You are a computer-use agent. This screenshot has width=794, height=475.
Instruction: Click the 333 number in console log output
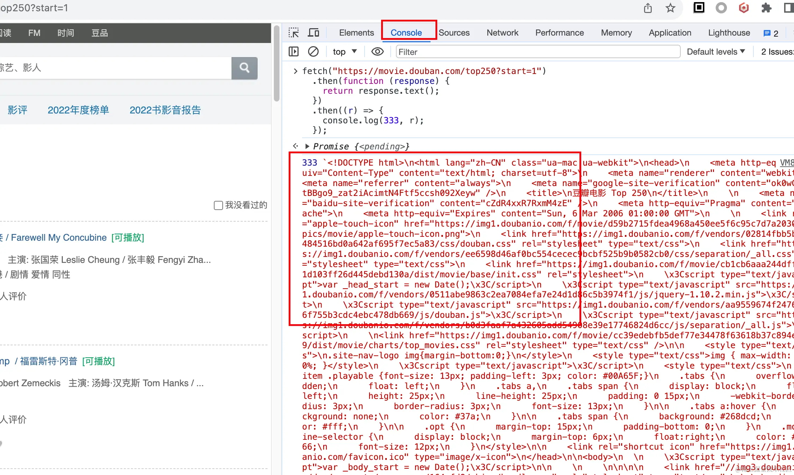(x=309, y=162)
